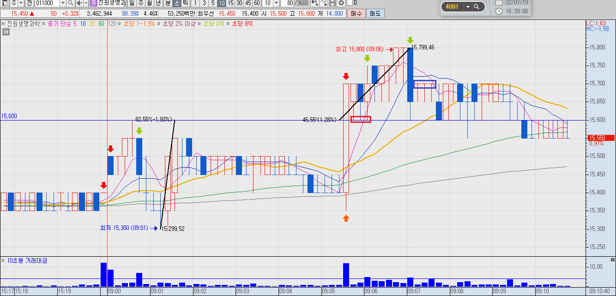Click the 초당 8억 legend color marker
The width and height of the screenshot is (616, 296).
(229, 24)
